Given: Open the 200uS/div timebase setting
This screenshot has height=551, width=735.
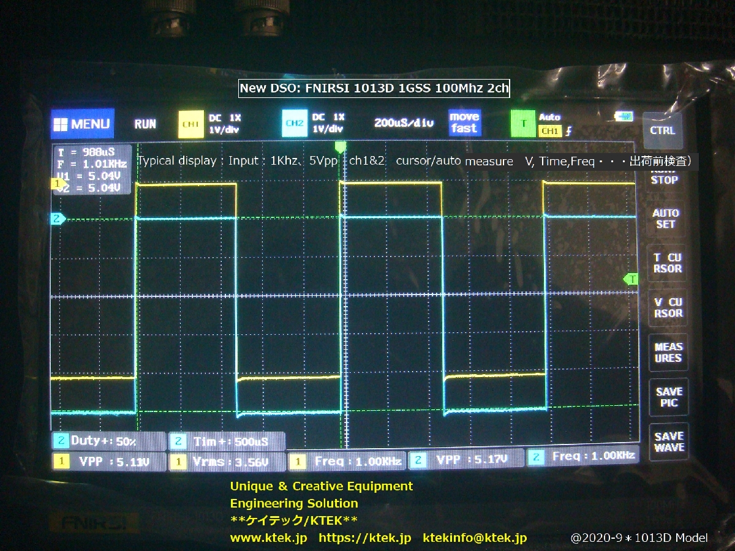Looking at the screenshot, I should (404, 123).
